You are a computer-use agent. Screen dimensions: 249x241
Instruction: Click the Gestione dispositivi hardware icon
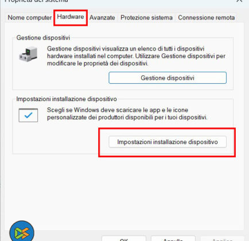pos(28,54)
